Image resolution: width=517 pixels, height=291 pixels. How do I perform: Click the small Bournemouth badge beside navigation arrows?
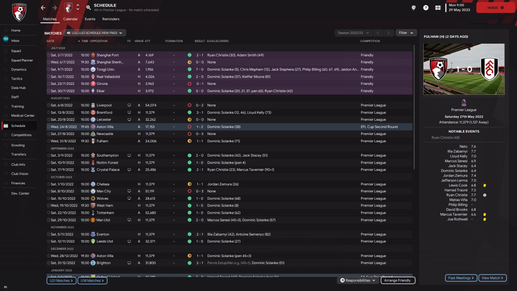click(68, 8)
